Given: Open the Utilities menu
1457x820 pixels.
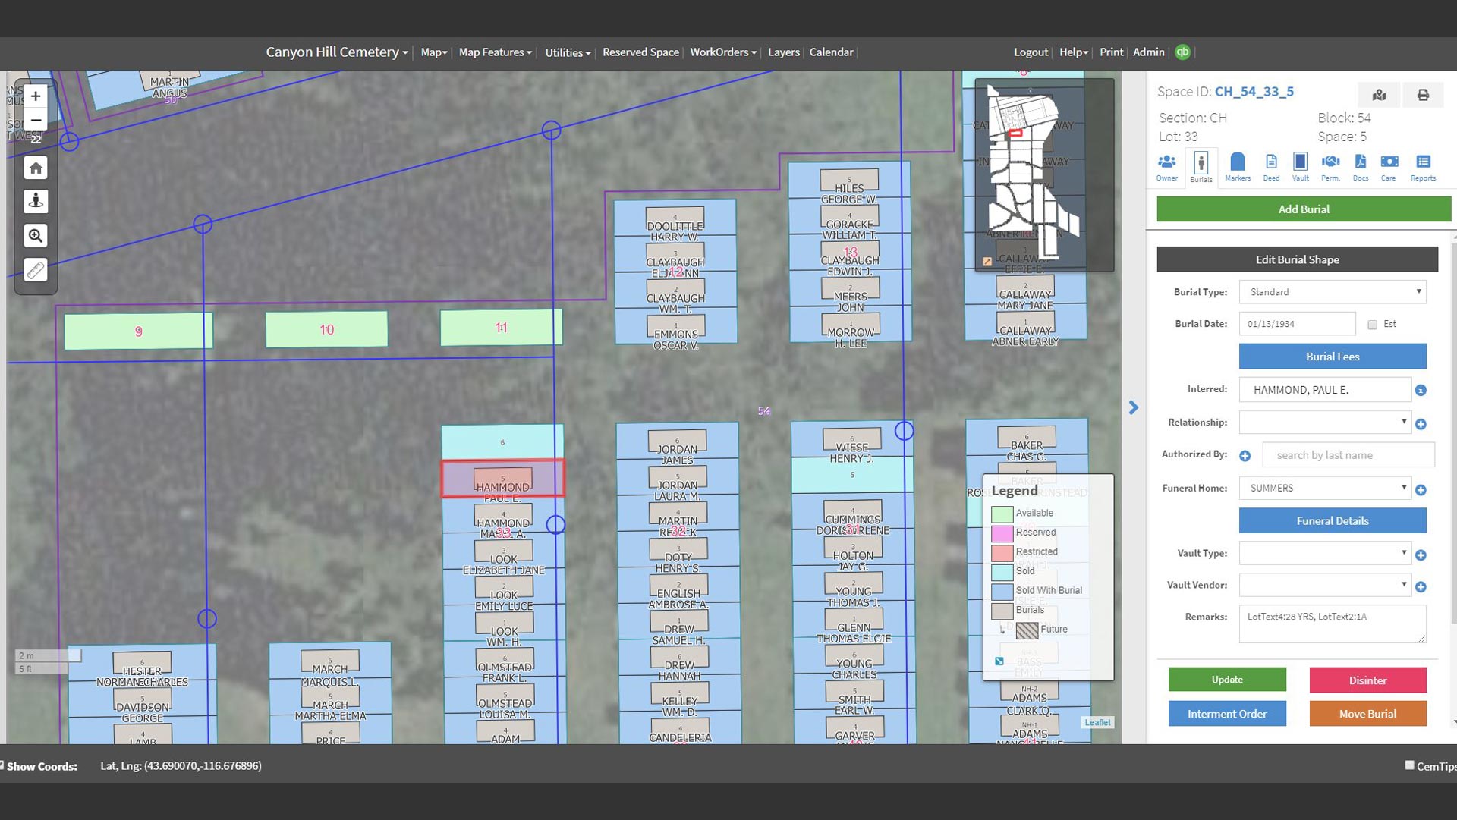Looking at the screenshot, I should click(568, 52).
